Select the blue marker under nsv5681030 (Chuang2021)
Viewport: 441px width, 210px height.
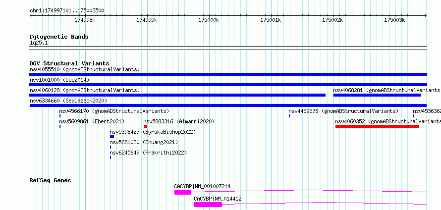[110, 147]
